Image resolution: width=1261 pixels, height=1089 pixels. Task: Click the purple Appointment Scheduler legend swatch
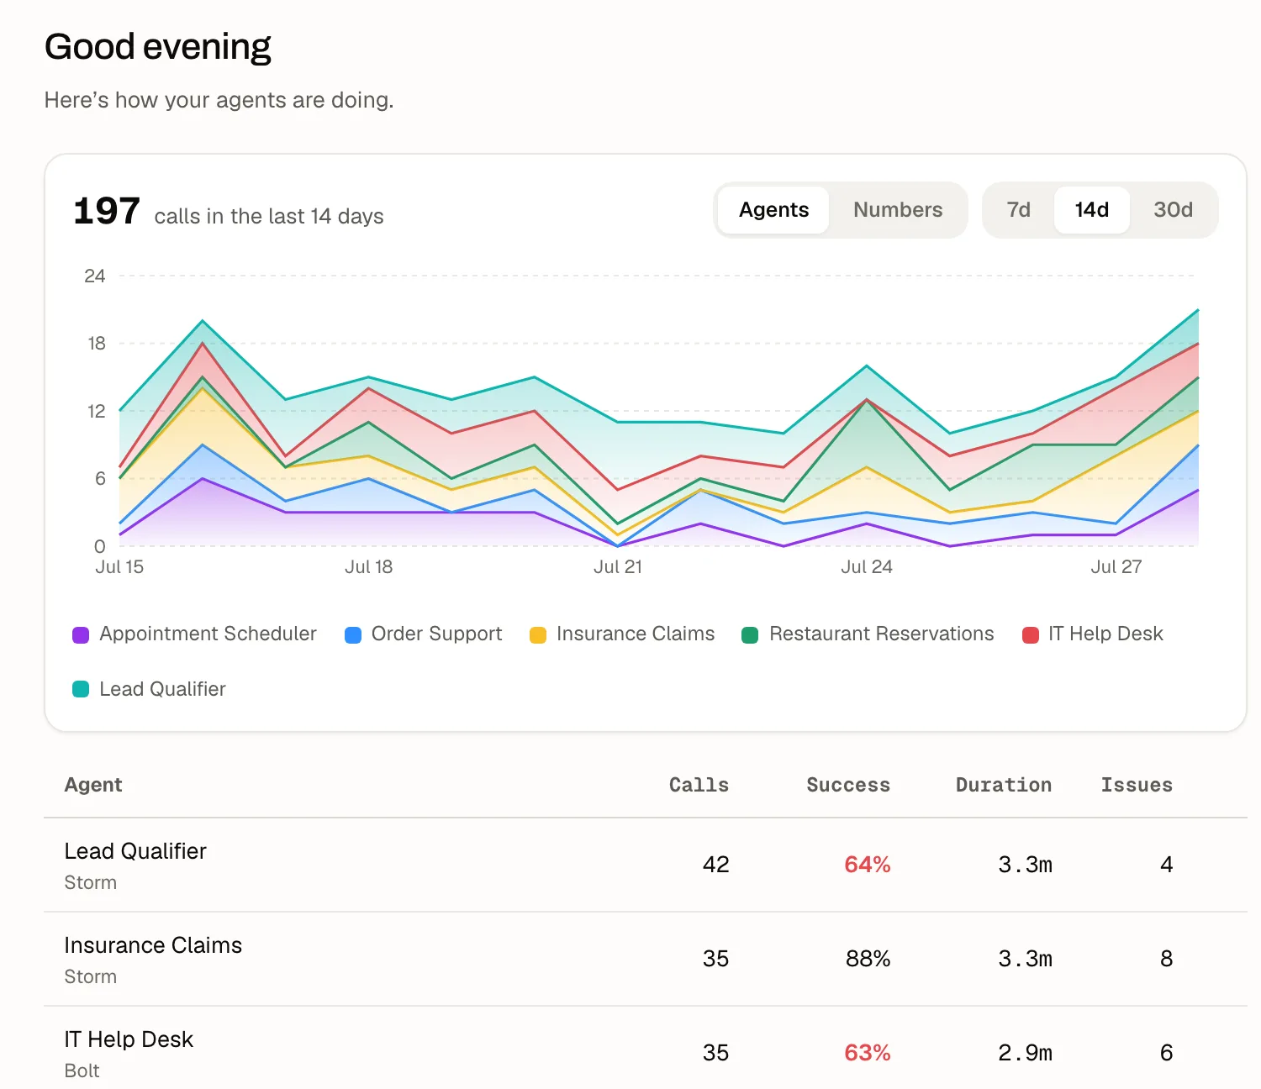81,635
